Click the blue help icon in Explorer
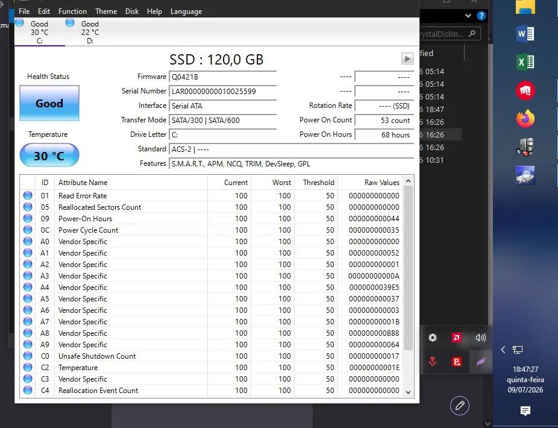Screen dimensions: 558x428 point(481,16)
